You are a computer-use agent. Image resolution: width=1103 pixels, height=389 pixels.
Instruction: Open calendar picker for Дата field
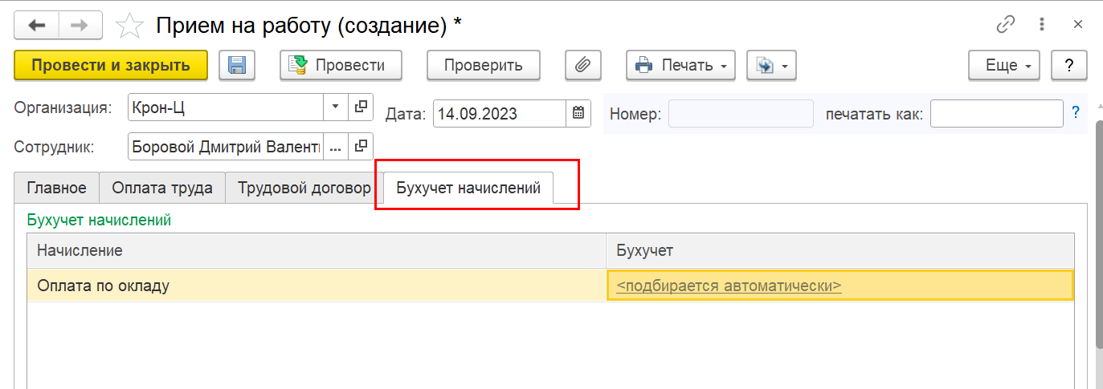[578, 114]
